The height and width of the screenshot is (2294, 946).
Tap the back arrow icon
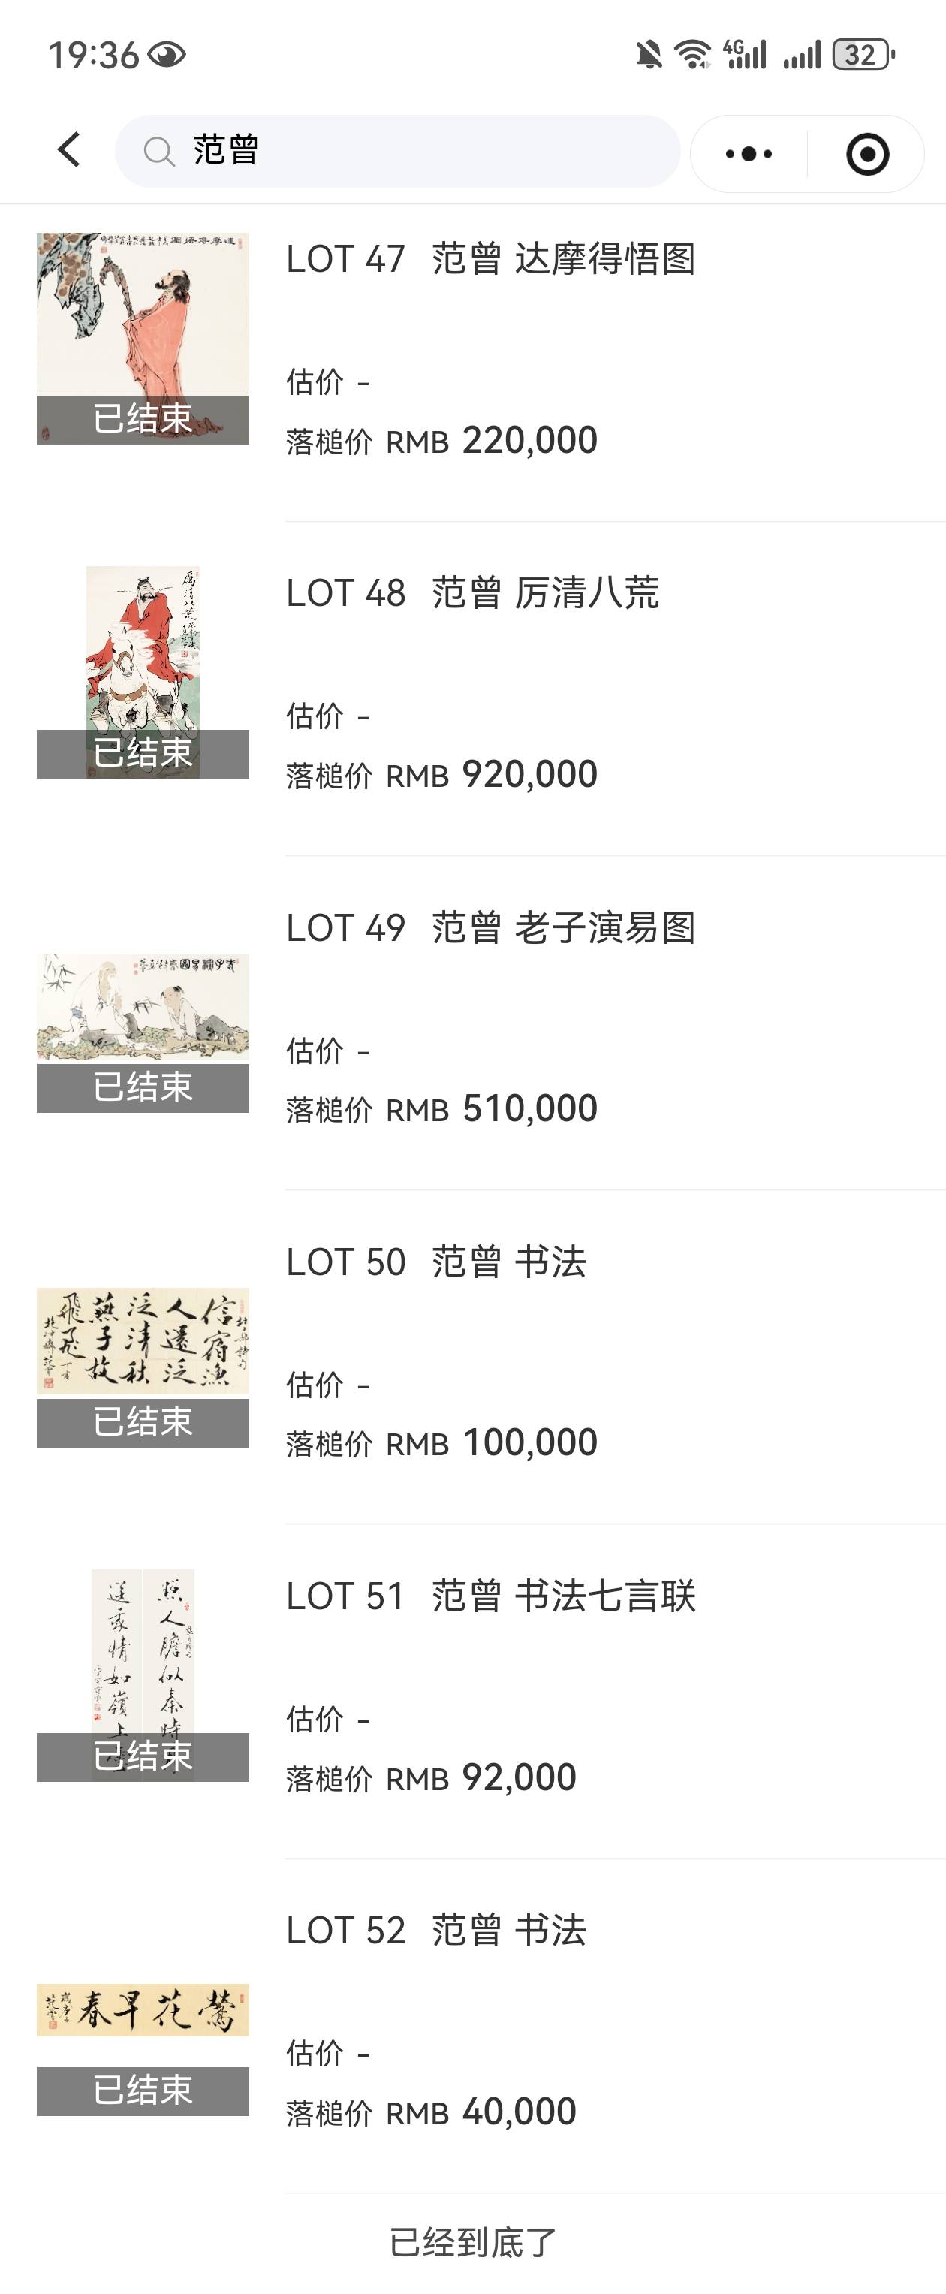coord(70,149)
